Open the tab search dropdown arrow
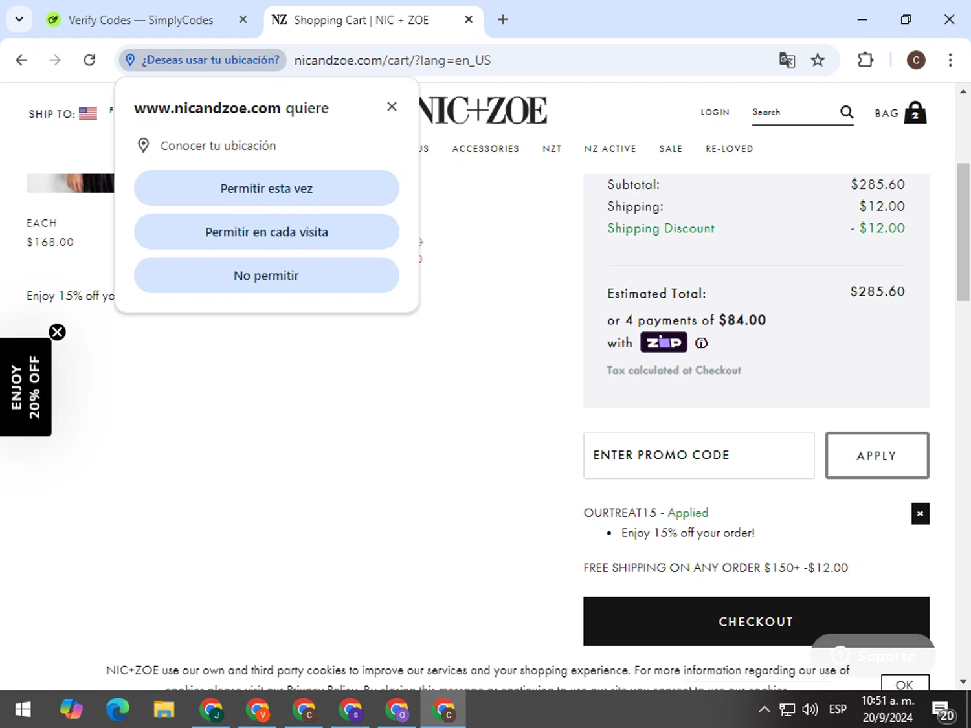This screenshot has height=728, width=971. [x=19, y=19]
